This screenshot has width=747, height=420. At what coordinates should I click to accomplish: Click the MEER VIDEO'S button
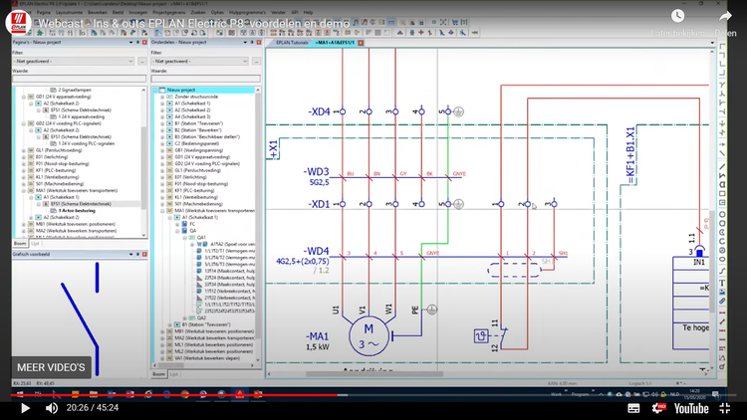tap(51, 367)
